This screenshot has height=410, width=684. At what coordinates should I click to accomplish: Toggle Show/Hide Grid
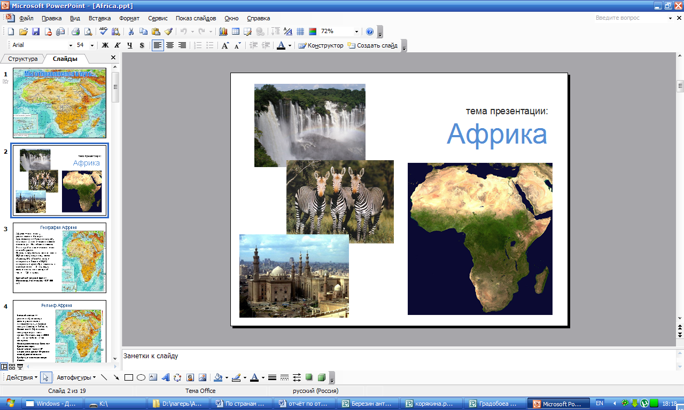pyautogui.click(x=300, y=31)
